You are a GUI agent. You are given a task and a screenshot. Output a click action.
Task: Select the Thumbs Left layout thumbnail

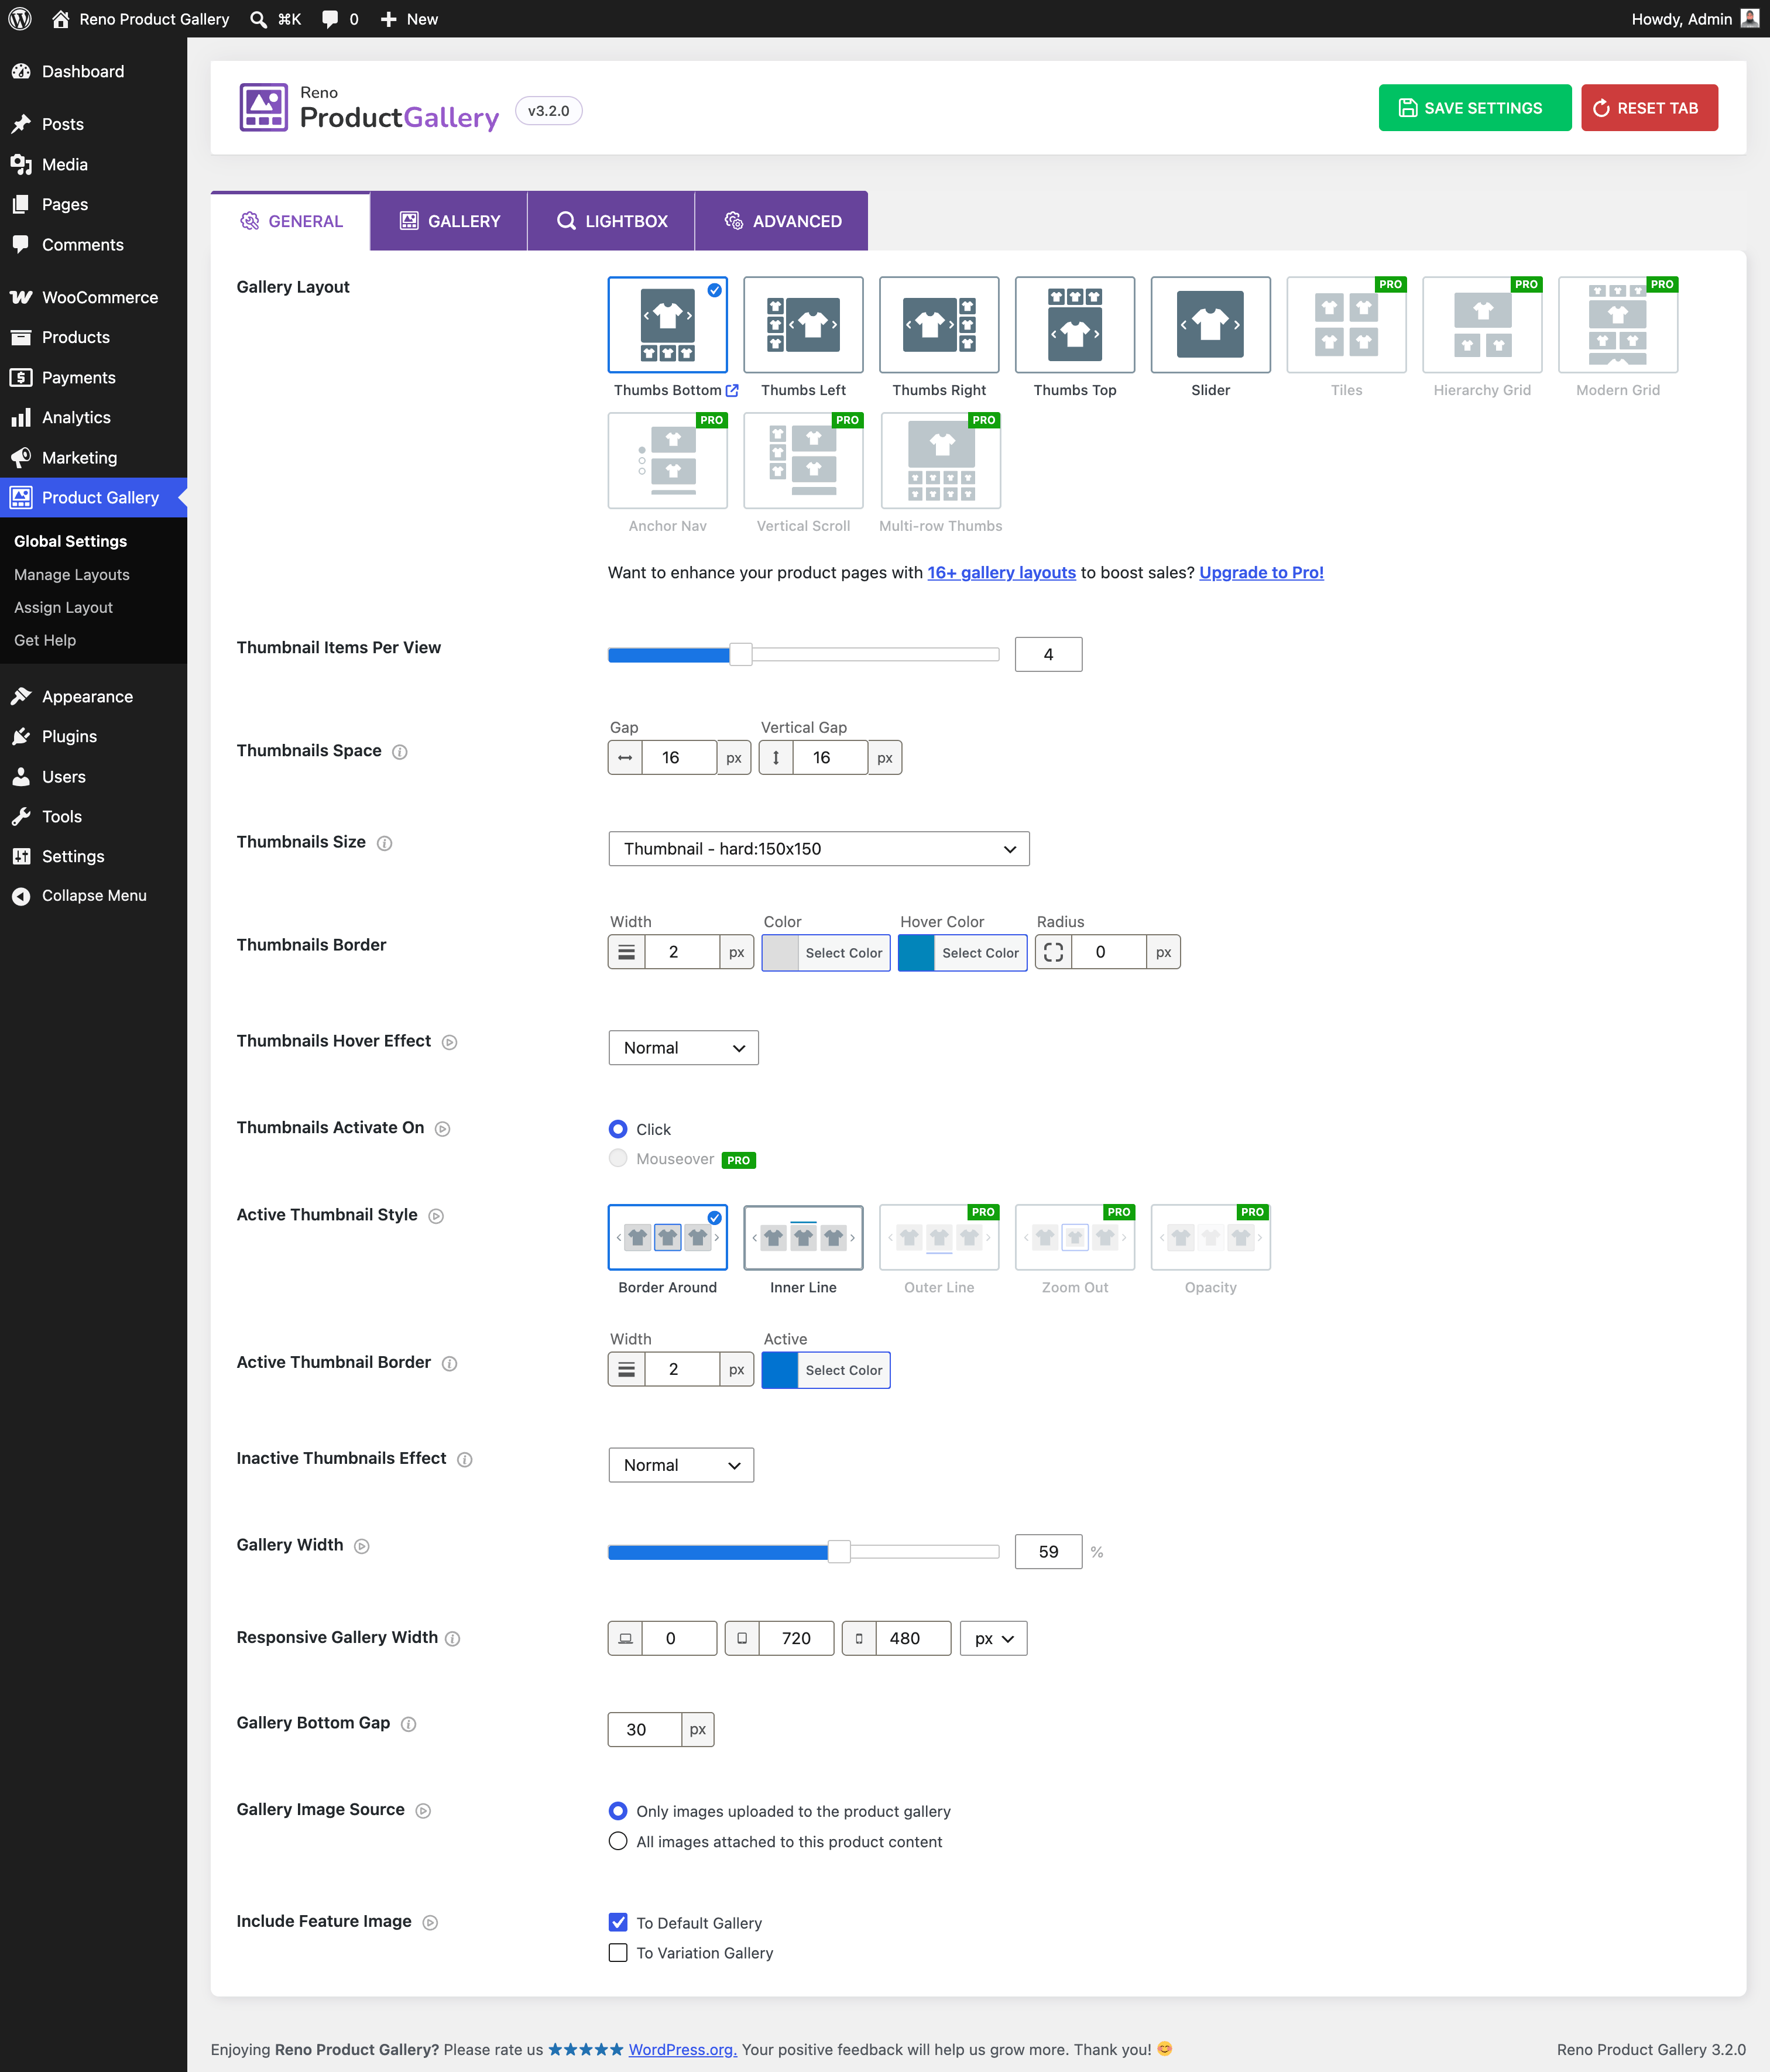coord(803,324)
